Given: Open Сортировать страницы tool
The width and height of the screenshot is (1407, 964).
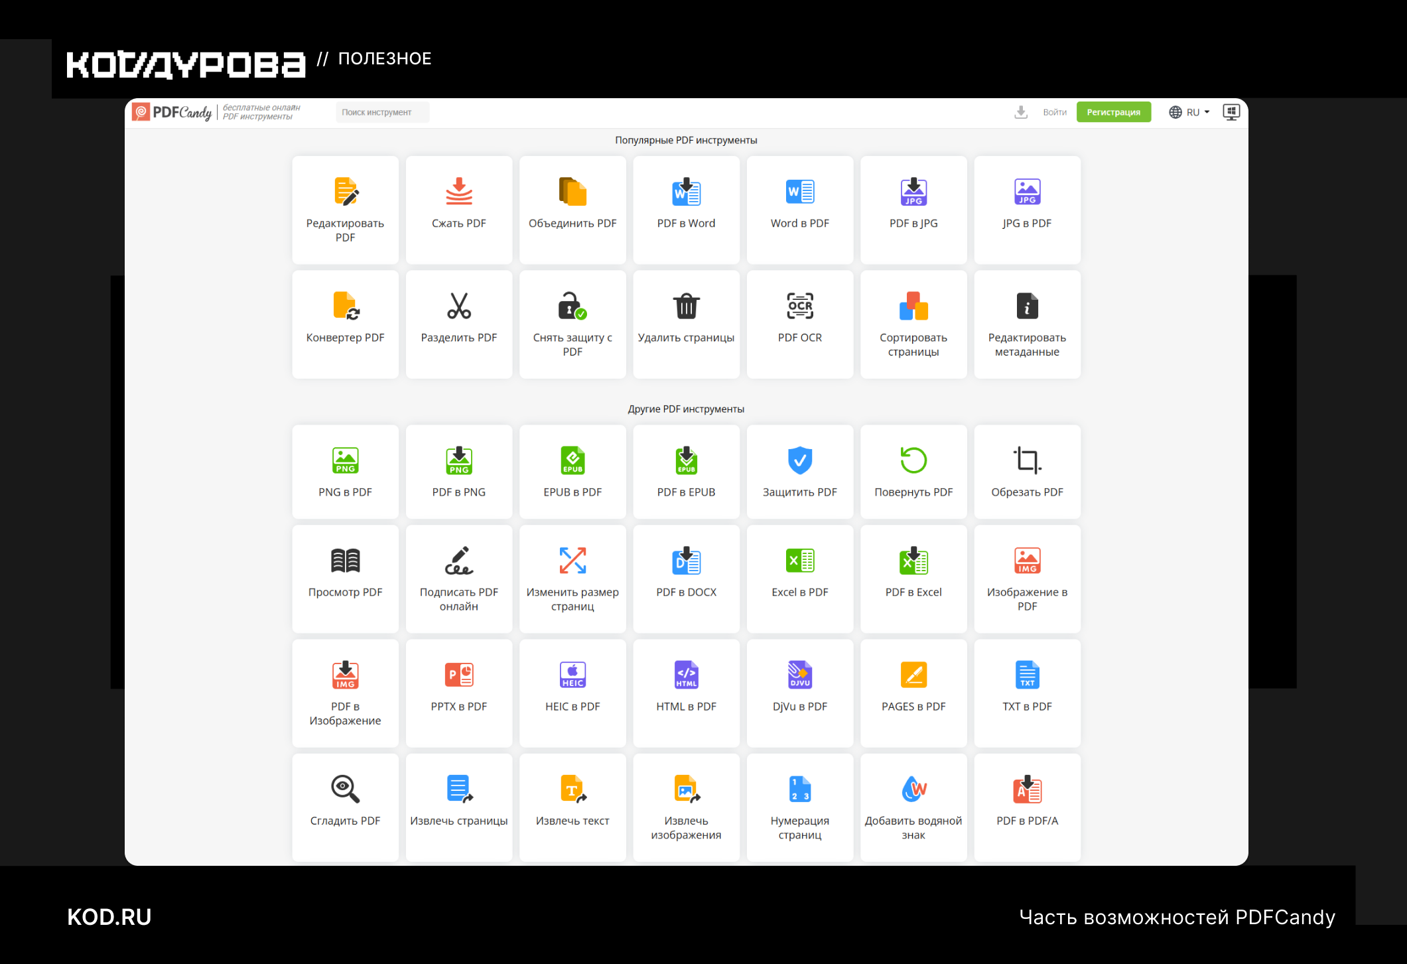Looking at the screenshot, I should (913, 324).
